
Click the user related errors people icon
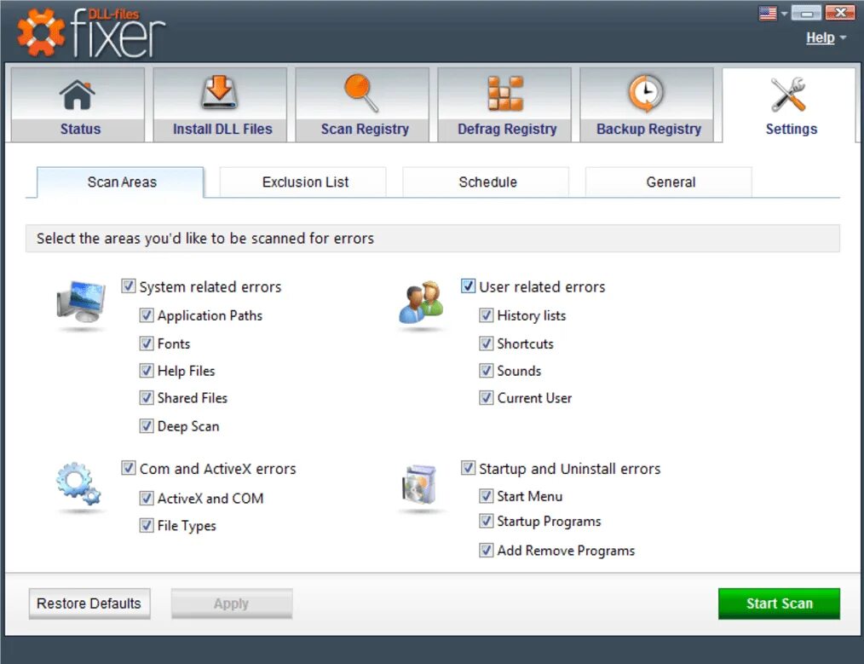(x=422, y=303)
